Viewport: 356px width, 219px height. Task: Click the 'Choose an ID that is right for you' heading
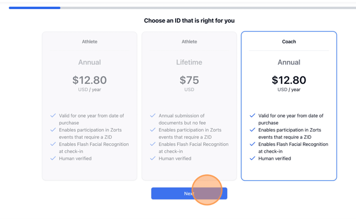(x=189, y=20)
